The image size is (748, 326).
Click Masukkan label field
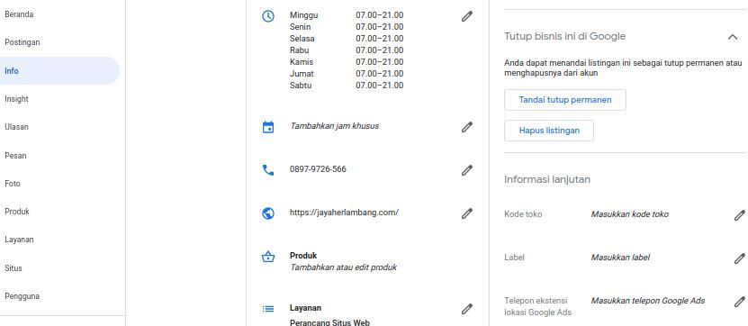(x=620, y=258)
